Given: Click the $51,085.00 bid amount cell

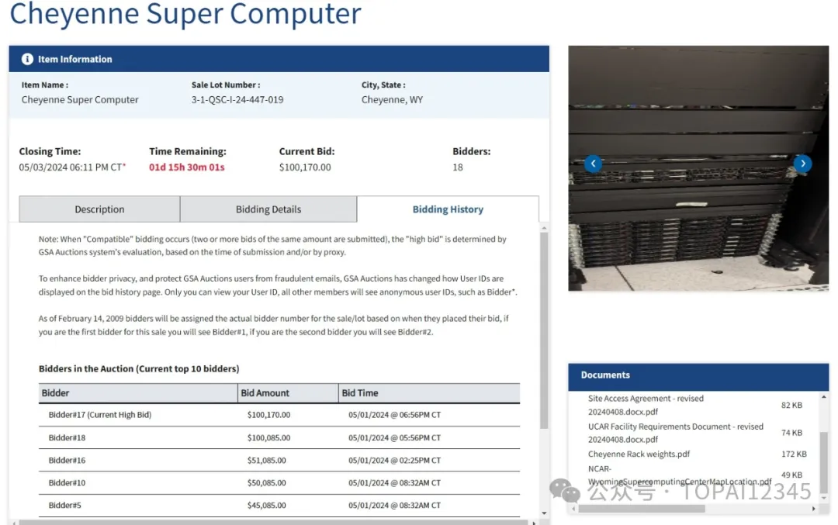Looking at the screenshot, I should (267, 460).
